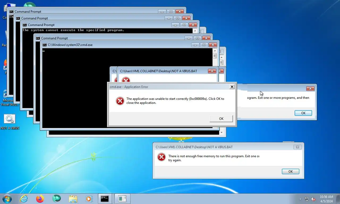Close the cmd.exe Application Error dialog with X

(x=232, y=87)
